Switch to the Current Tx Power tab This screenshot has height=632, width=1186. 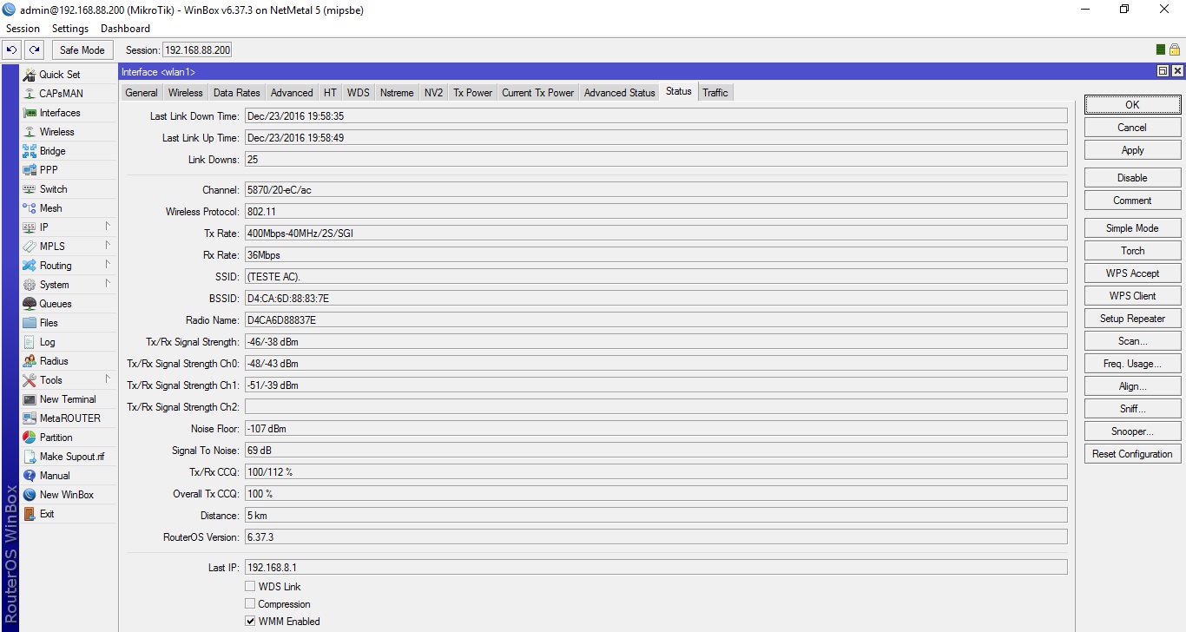(538, 93)
